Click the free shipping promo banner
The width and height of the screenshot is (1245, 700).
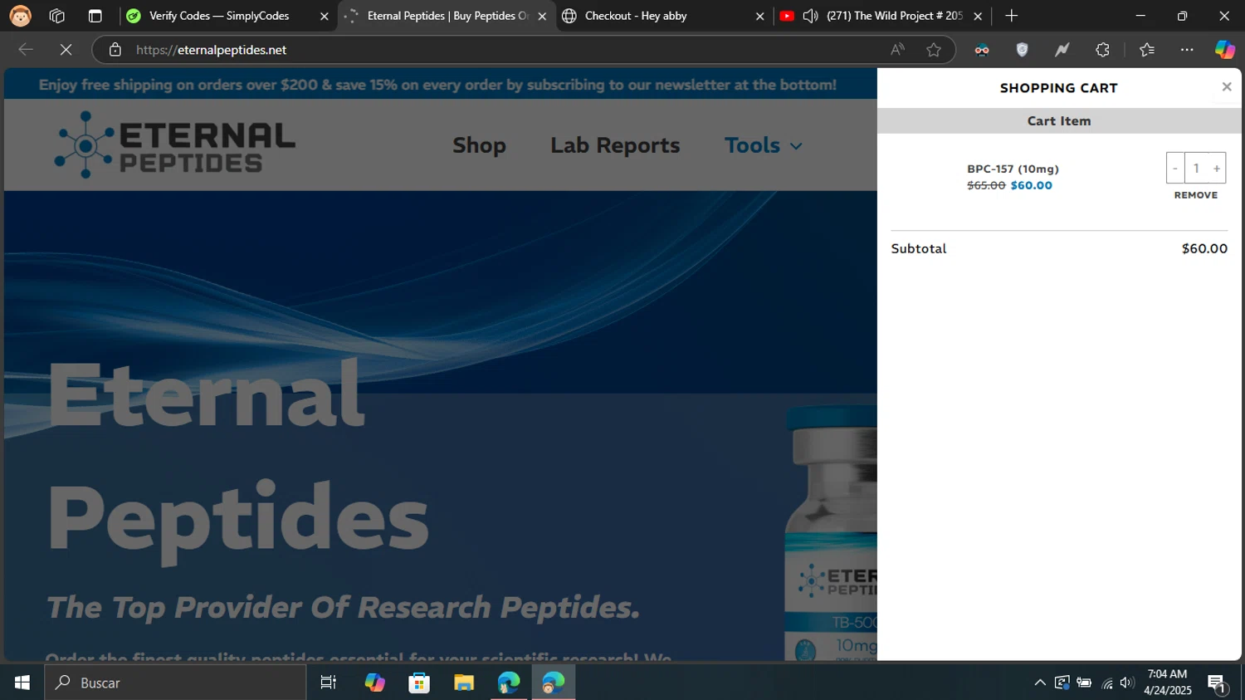pos(437,85)
